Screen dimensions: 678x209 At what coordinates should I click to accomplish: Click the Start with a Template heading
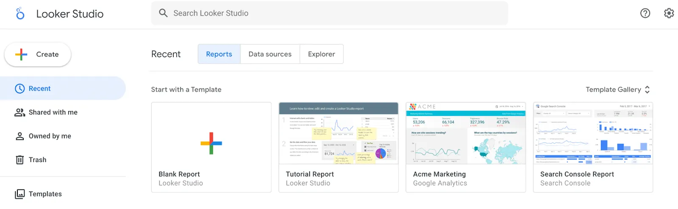[186, 90]
